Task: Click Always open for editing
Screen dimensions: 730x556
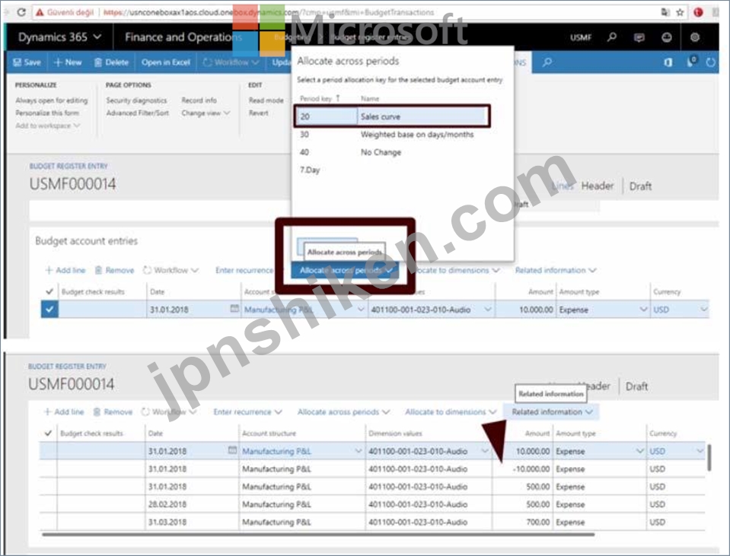Action: [x=52, y=100]
